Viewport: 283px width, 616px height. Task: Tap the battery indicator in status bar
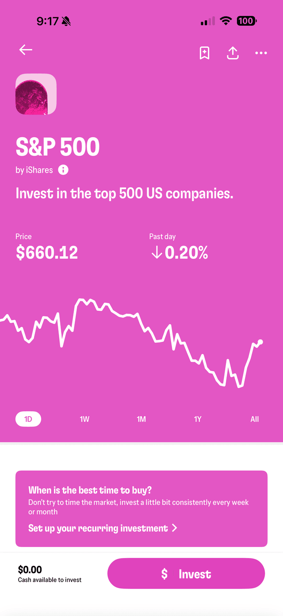pyautogui.click(x=246, y=21)
